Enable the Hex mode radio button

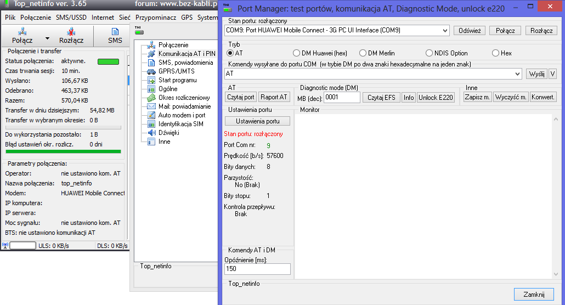496,53
